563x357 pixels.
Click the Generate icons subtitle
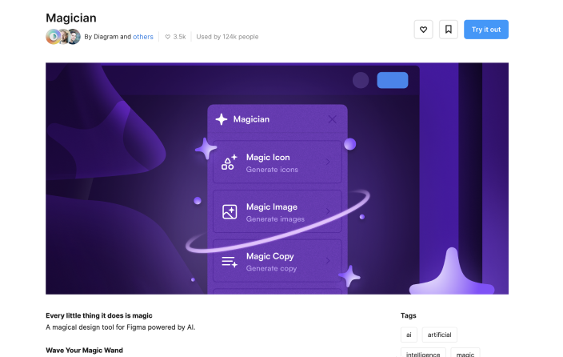tap(272, 170)
